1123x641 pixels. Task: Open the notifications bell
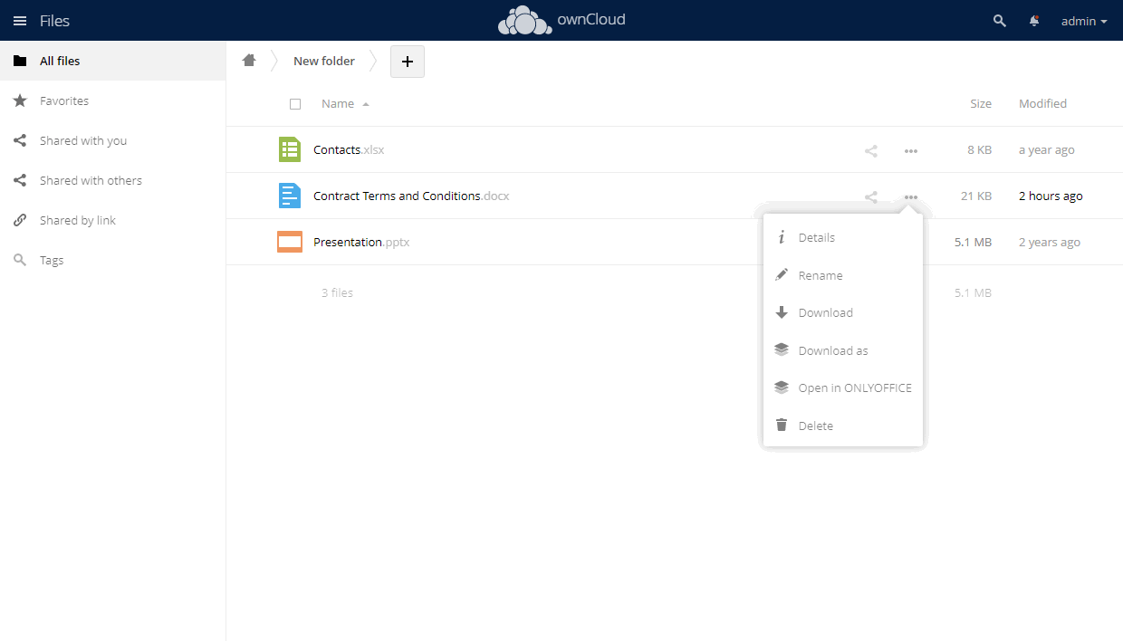click(x=1034, y=21)
